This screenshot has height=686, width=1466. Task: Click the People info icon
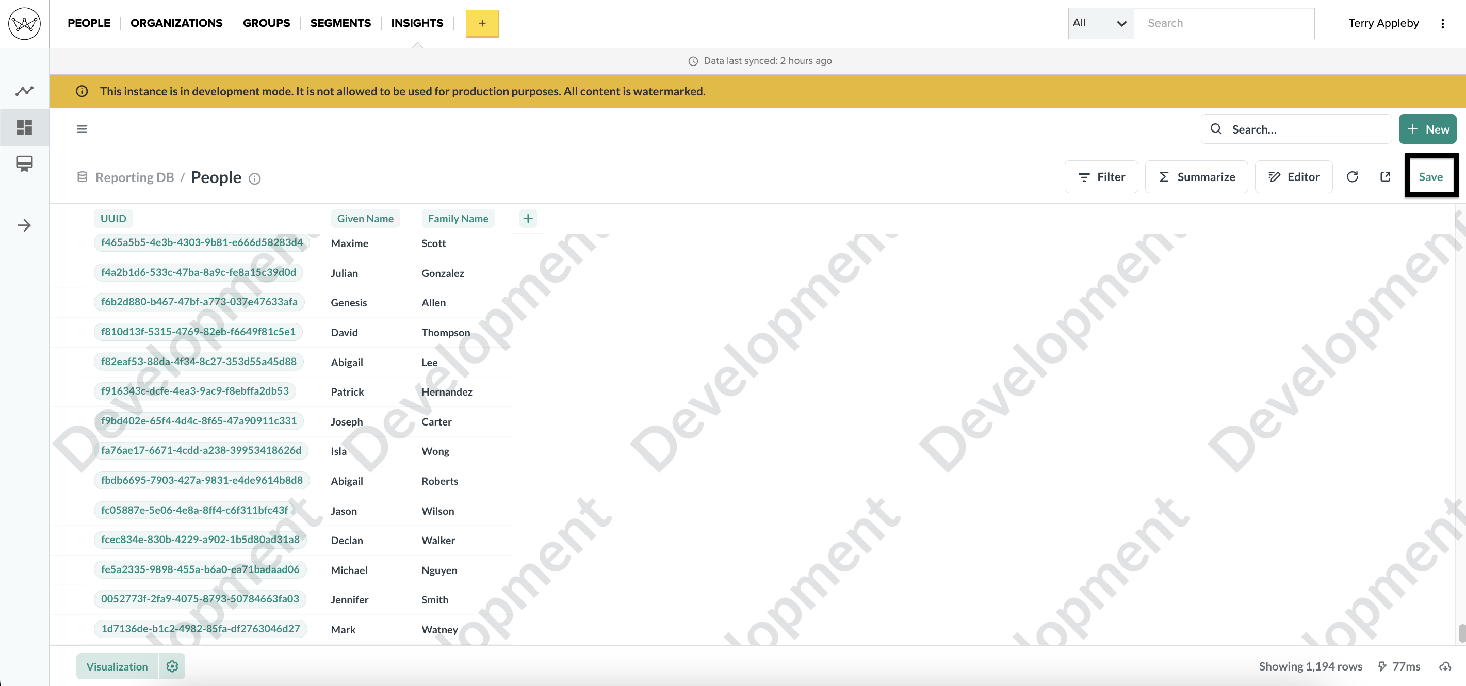(x=255, y=178)
